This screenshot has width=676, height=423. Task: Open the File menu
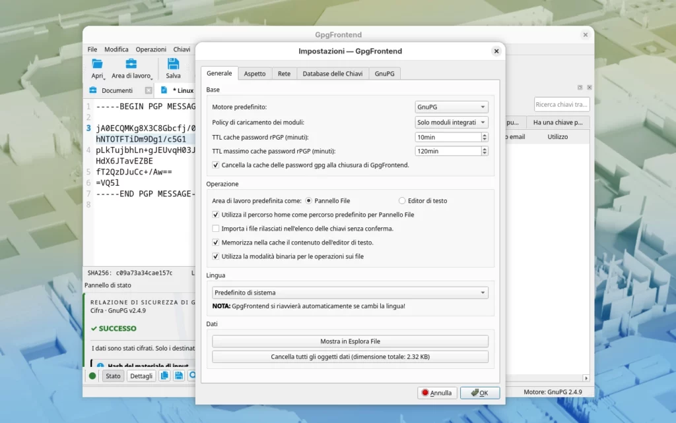click(x=92, y=49)
